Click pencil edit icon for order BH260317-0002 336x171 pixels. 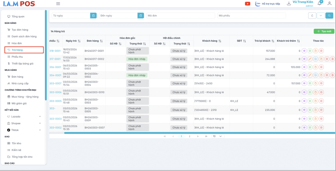(310, 59)
